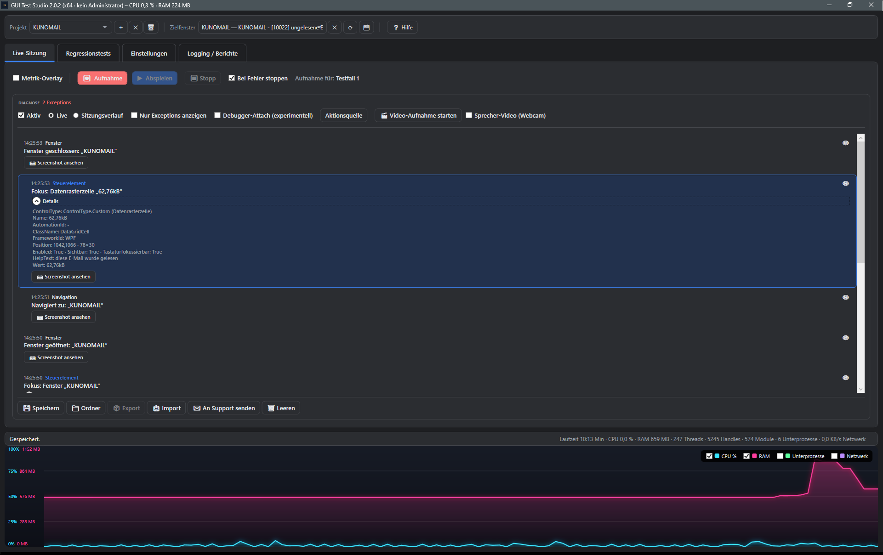Delete the project with the trash icon
883x555 pixels.
(x=151, y=28)
